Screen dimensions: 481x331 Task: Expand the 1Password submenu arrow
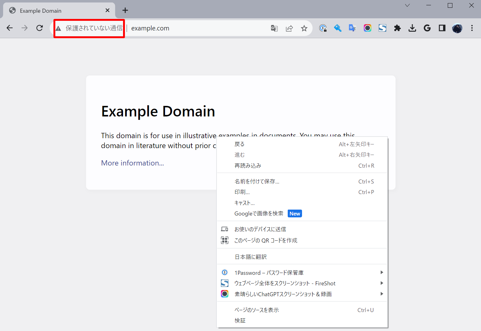click(382, 272)
